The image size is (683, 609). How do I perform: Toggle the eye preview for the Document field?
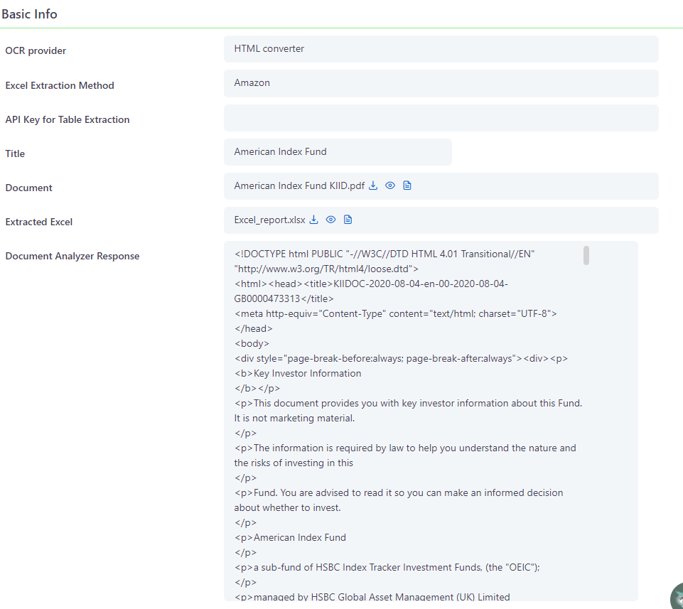[x=389, y=185]
